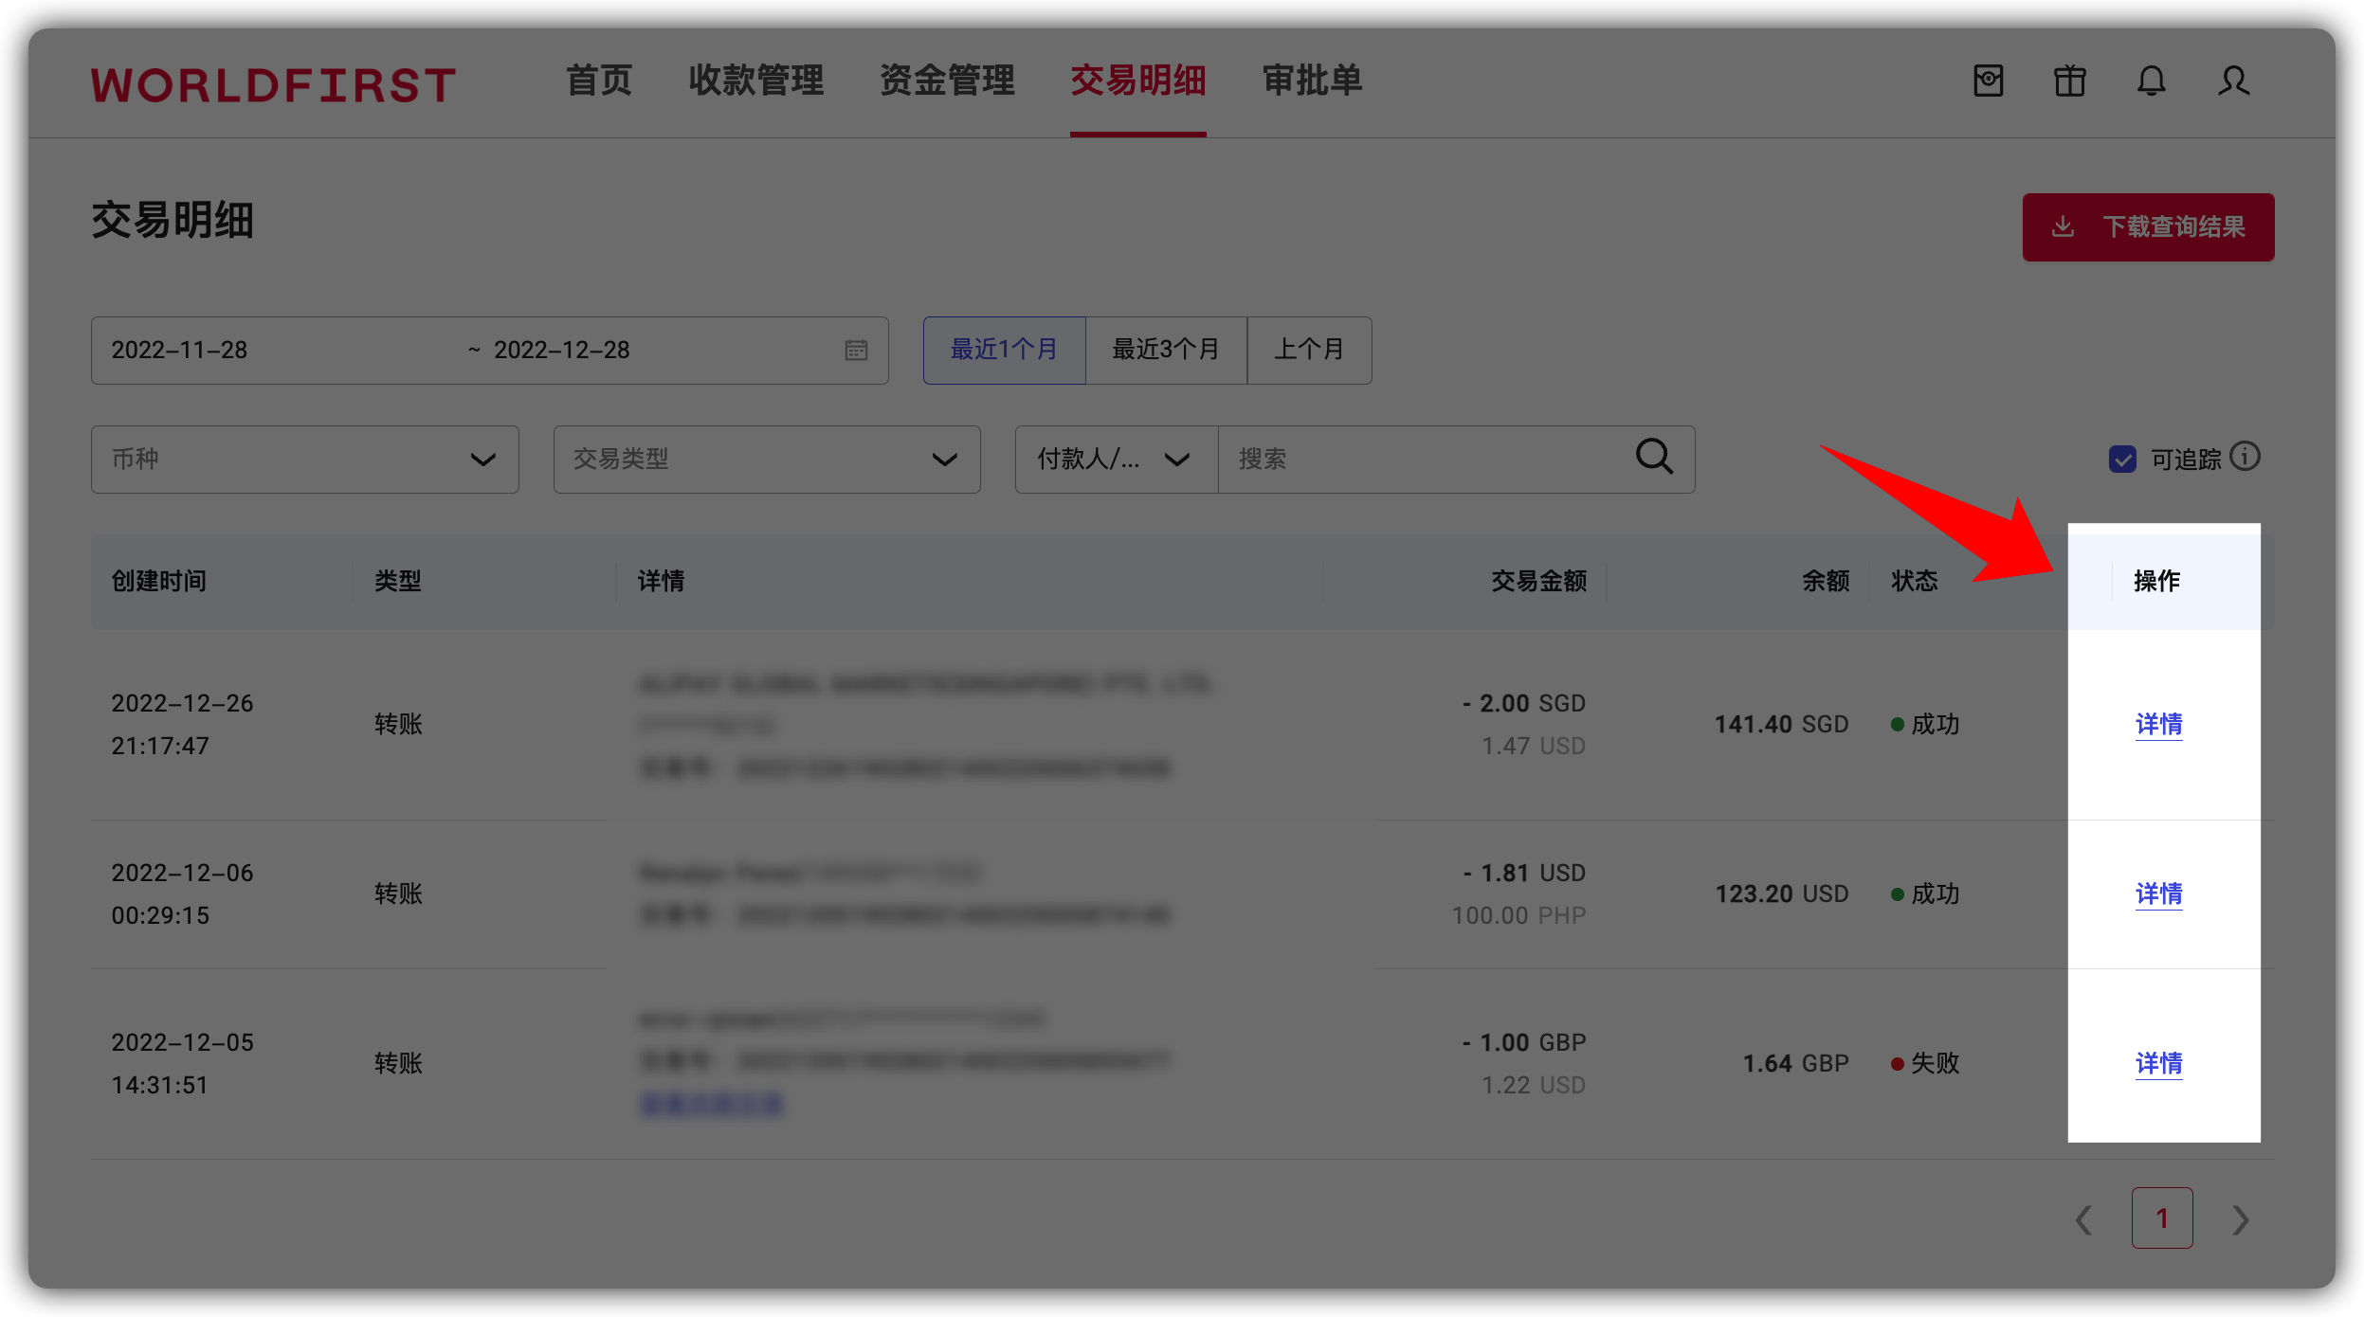Open the 审批单 menu item
Viewport: 2364px width, 1317px height.
[1312, 81]
